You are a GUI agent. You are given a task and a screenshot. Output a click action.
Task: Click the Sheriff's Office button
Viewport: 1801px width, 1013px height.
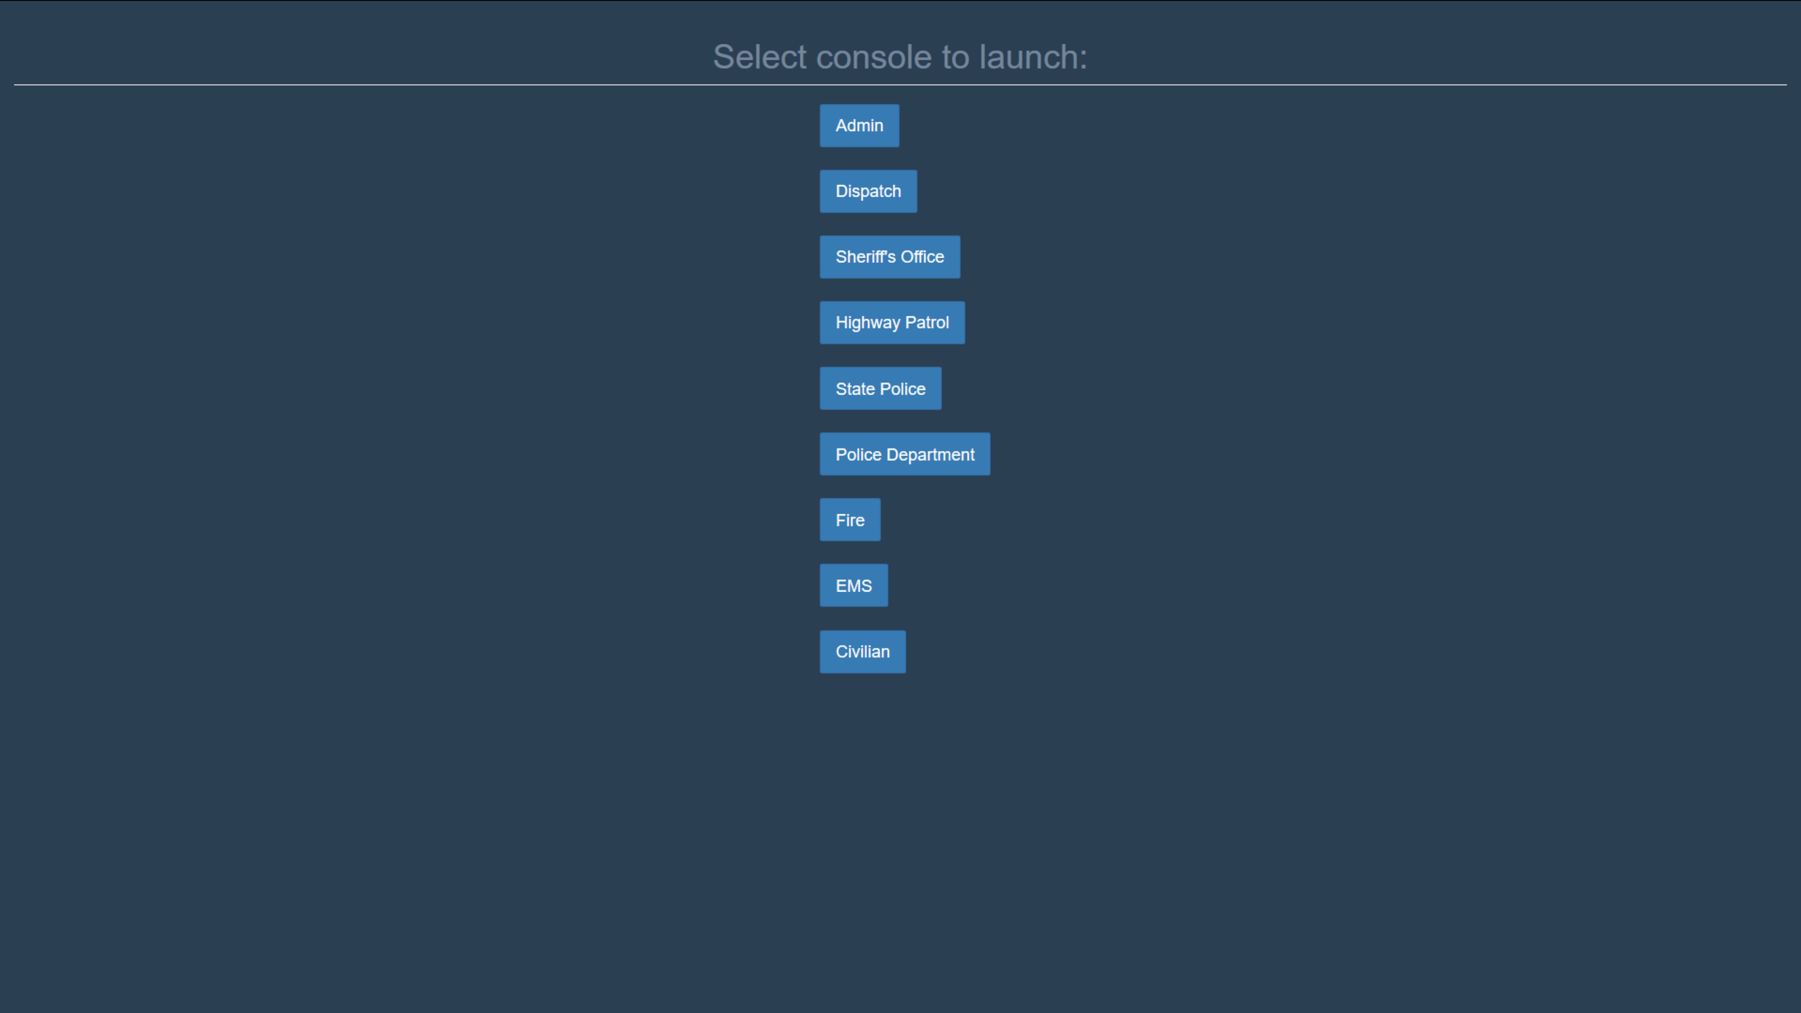(890, 257)
